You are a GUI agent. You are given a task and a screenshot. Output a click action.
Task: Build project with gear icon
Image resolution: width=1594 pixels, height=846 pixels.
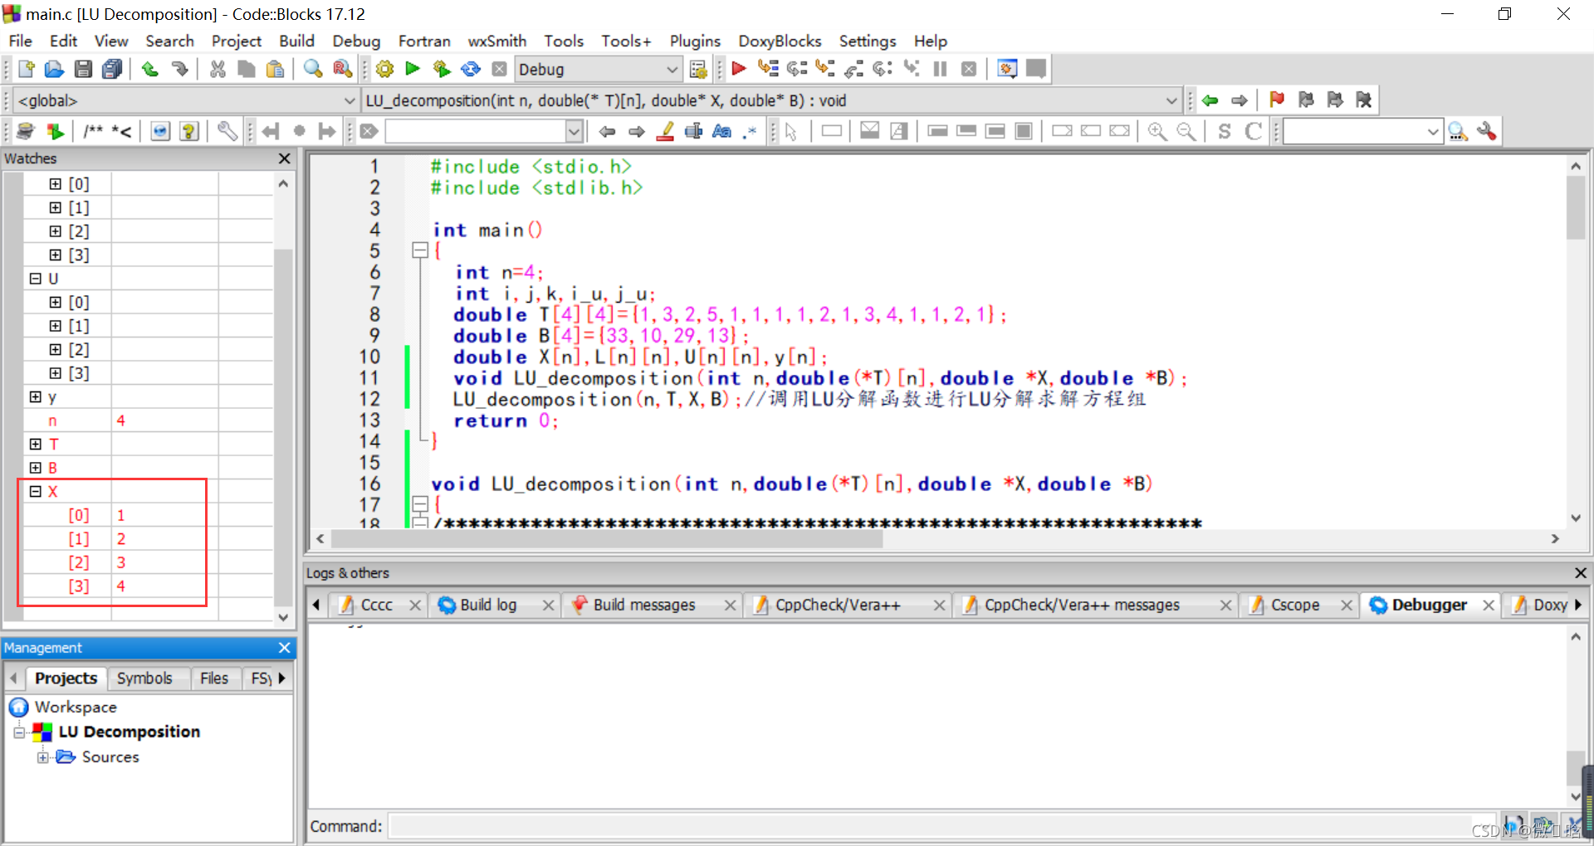(384, 69)
